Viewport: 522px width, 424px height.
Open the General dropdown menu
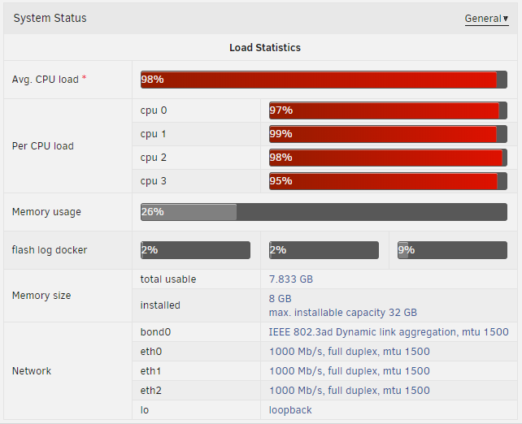point(486,19)
